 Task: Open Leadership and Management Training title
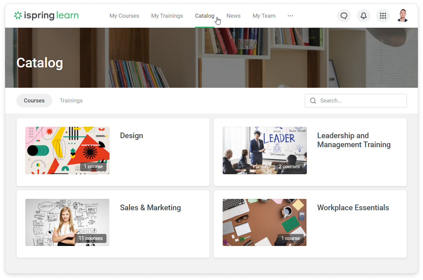tap(354, 140)
